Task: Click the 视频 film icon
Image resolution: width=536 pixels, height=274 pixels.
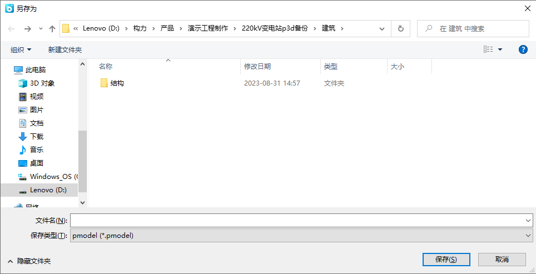Action: [23, 96]
